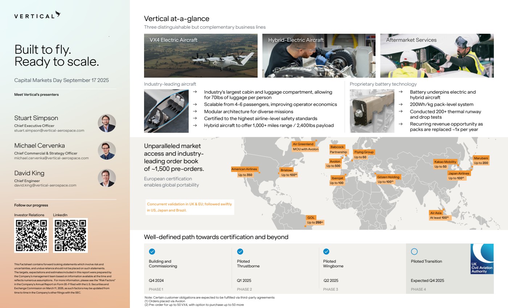
Task: Click the Piloted Wingborne checkmark
Action: [326, 251]
